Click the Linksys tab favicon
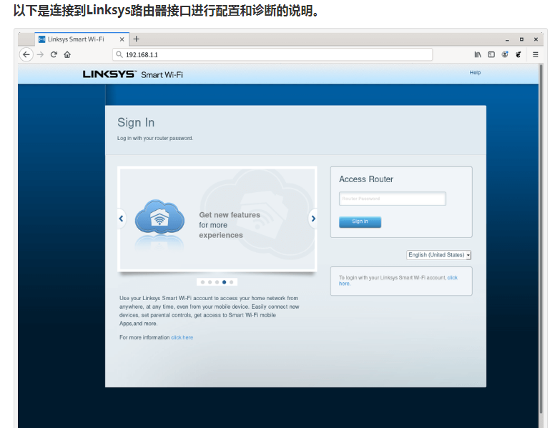 (41, 39)
